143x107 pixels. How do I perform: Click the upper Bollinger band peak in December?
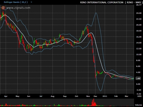pos(96,13)
